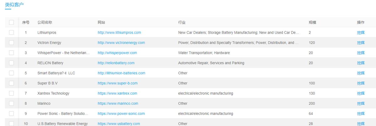Visit the victronenergy.com link
376x126 pixels.
[121, 43]
